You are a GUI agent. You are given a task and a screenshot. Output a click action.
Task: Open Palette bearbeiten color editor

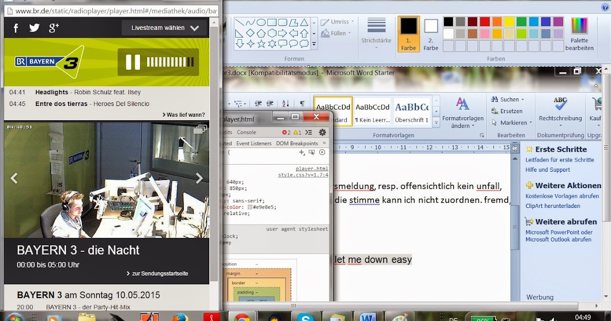tap(579, 34)
